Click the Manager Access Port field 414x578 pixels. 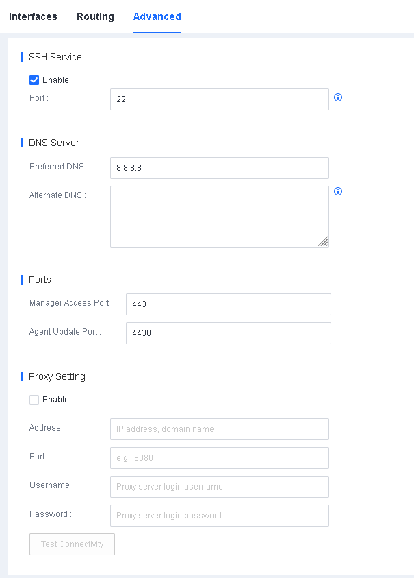click(x=228, y=304)
